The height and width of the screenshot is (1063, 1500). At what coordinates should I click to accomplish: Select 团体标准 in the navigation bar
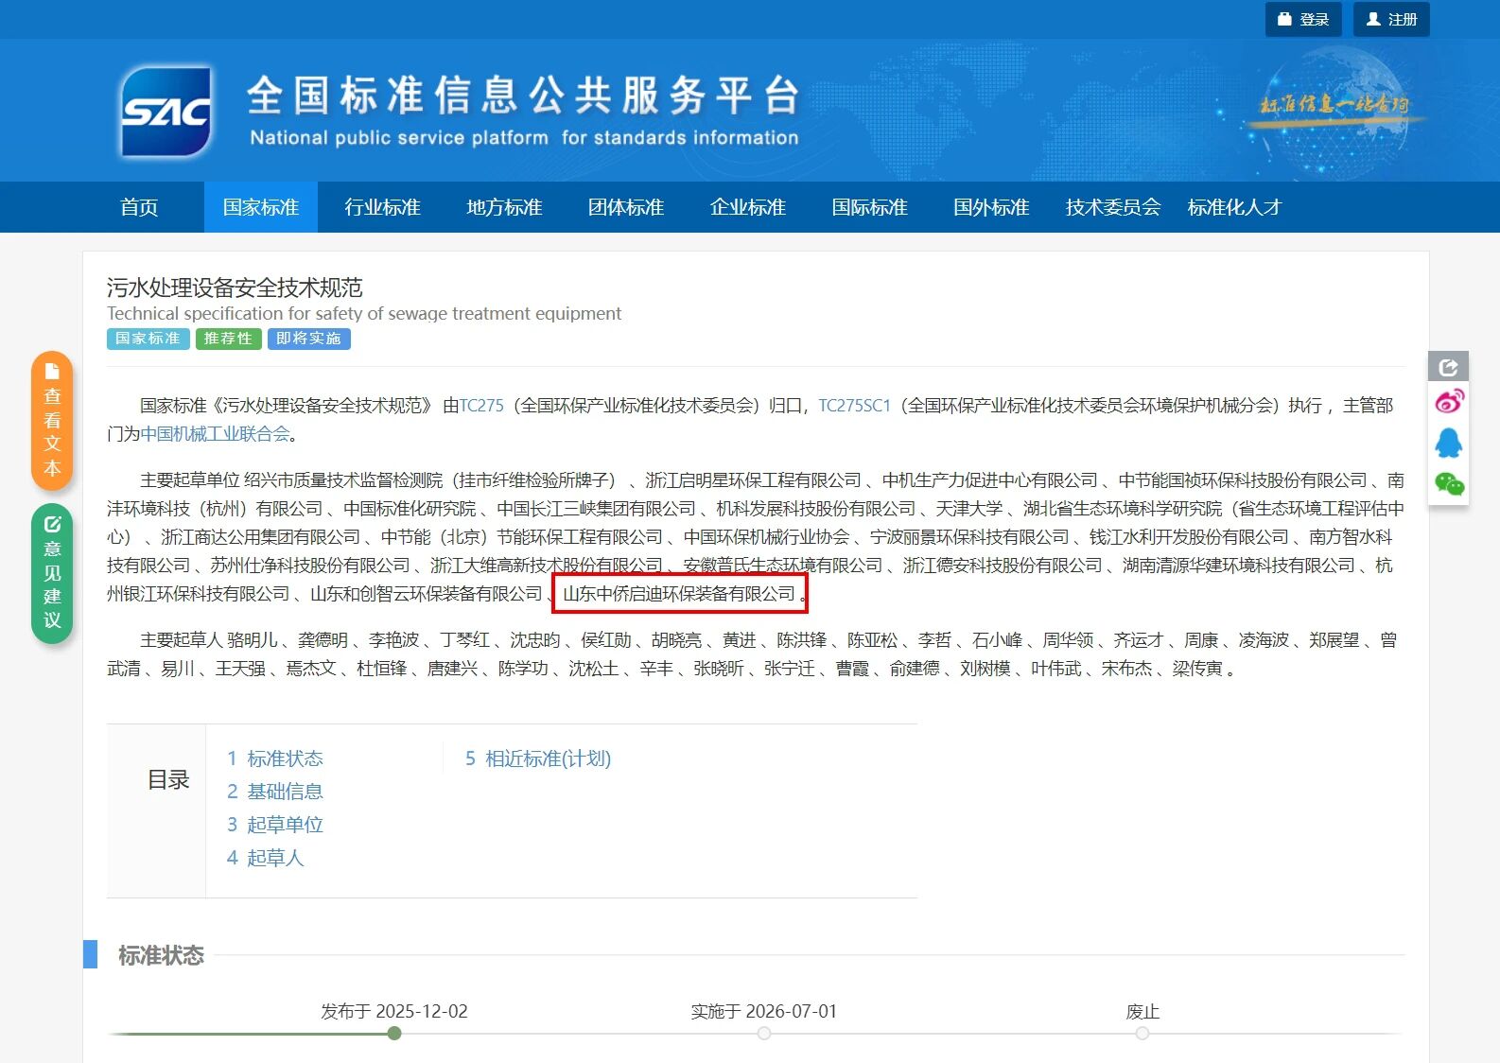(625, 207)
